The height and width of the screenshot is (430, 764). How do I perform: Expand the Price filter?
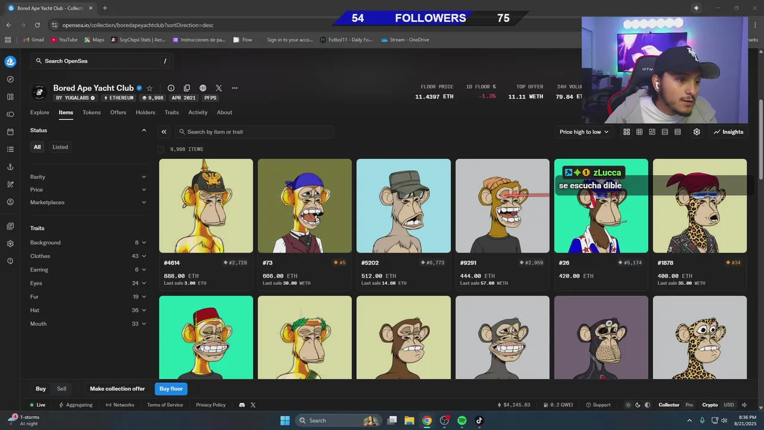click(88, 190)
